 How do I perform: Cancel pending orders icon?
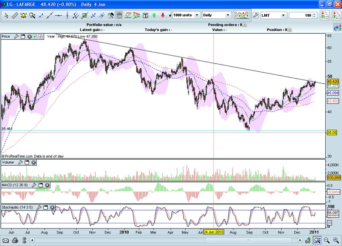point(245,25)
